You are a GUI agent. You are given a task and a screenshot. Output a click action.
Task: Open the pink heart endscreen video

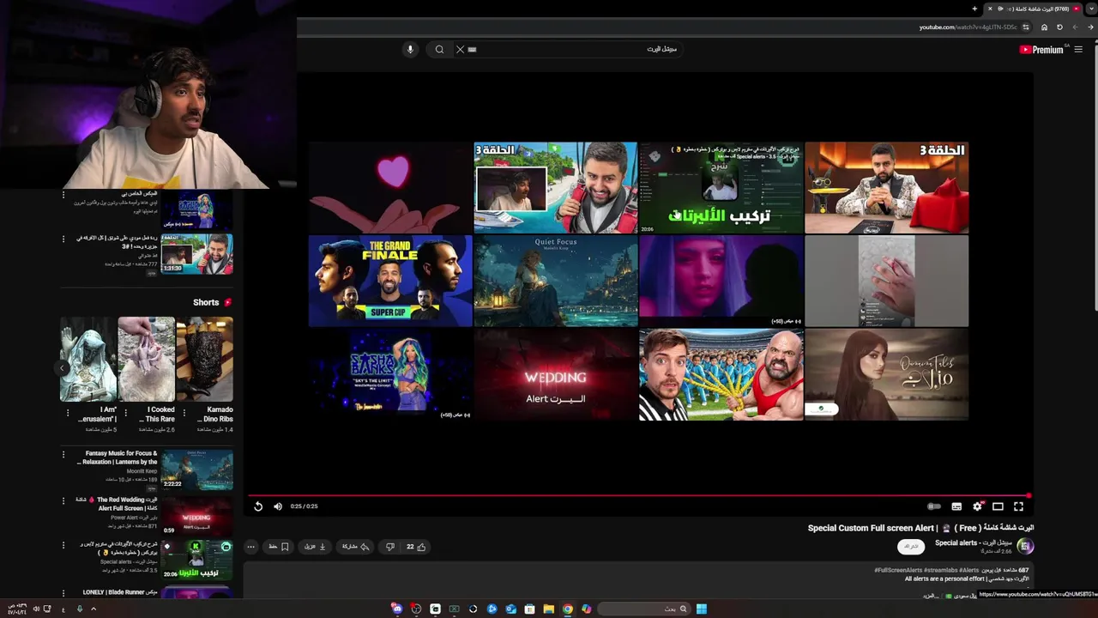click(x=390, y=188)
